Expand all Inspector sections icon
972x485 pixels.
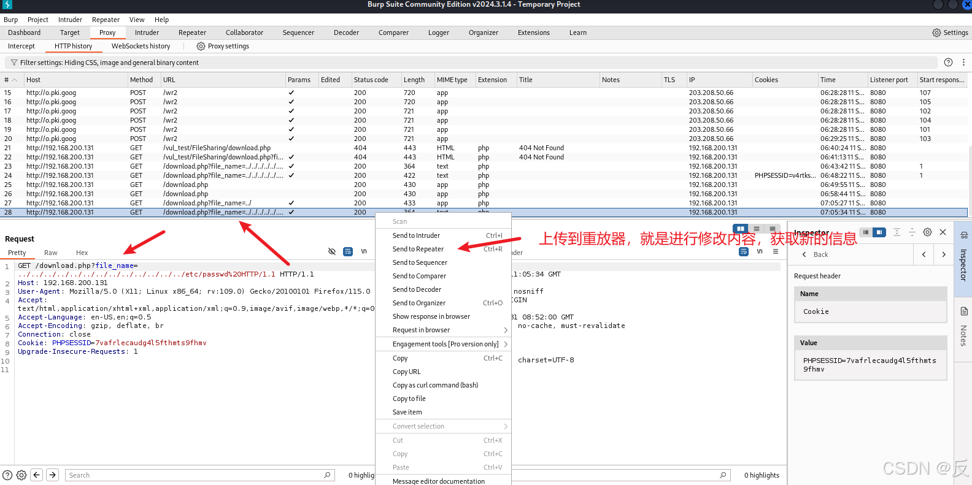click(897, 232)
